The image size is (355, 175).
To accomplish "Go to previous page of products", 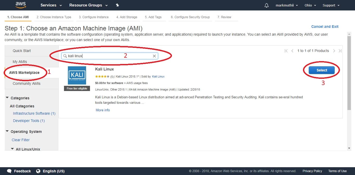I will (x=292, y=51).
